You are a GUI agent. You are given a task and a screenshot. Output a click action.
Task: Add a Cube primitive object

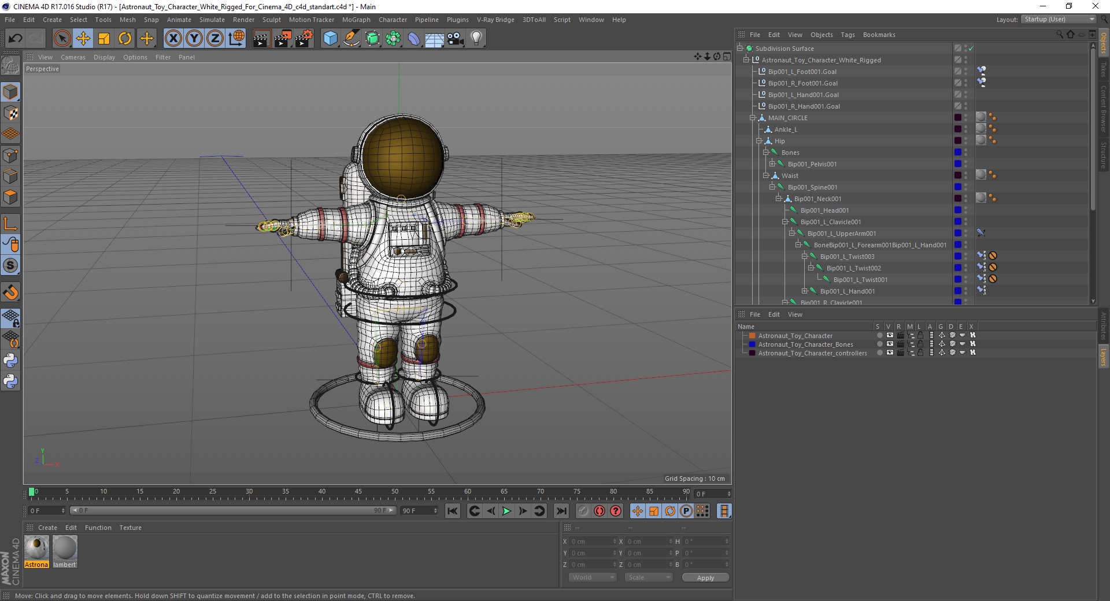tap(330, 39)
